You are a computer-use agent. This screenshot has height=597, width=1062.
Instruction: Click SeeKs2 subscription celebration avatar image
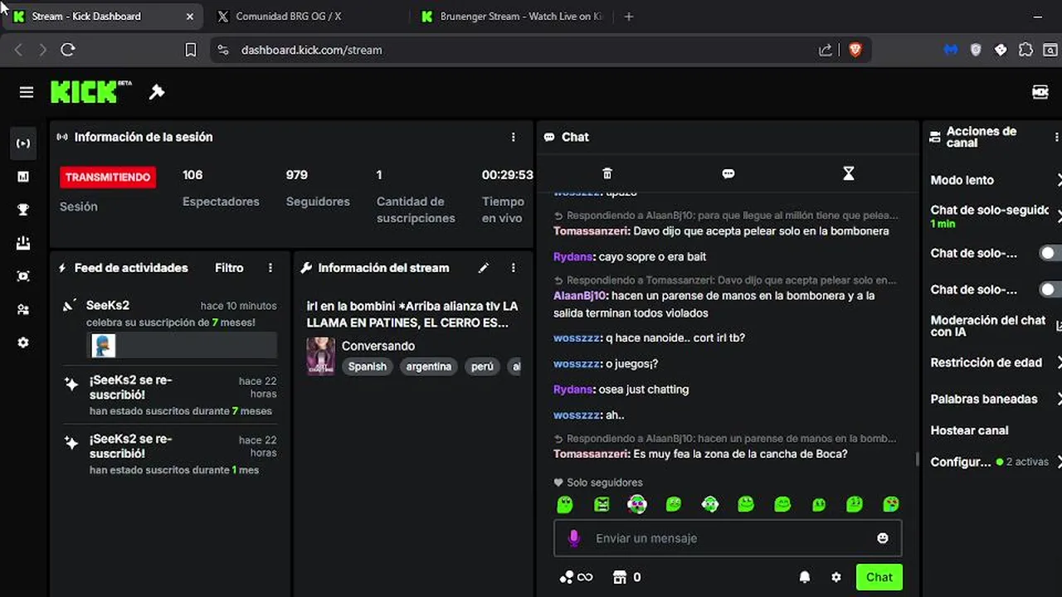[104, 345]
